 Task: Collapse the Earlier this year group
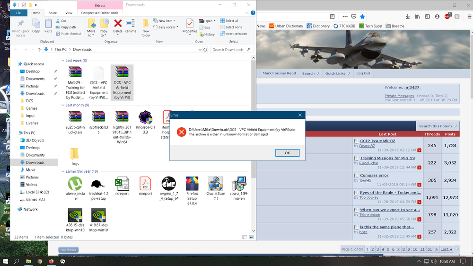(x=63, y=171)
